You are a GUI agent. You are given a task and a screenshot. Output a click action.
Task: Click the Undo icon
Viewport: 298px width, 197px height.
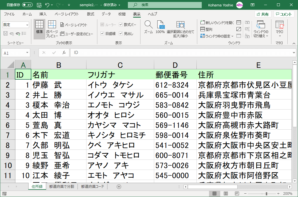(x=47, y=5)
